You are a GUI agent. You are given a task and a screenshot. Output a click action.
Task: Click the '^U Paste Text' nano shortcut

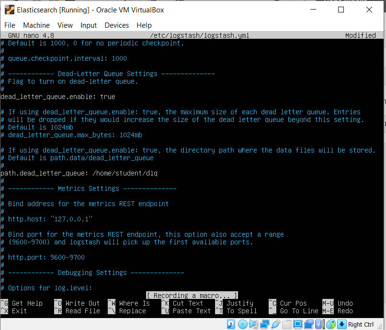(186, 311)
